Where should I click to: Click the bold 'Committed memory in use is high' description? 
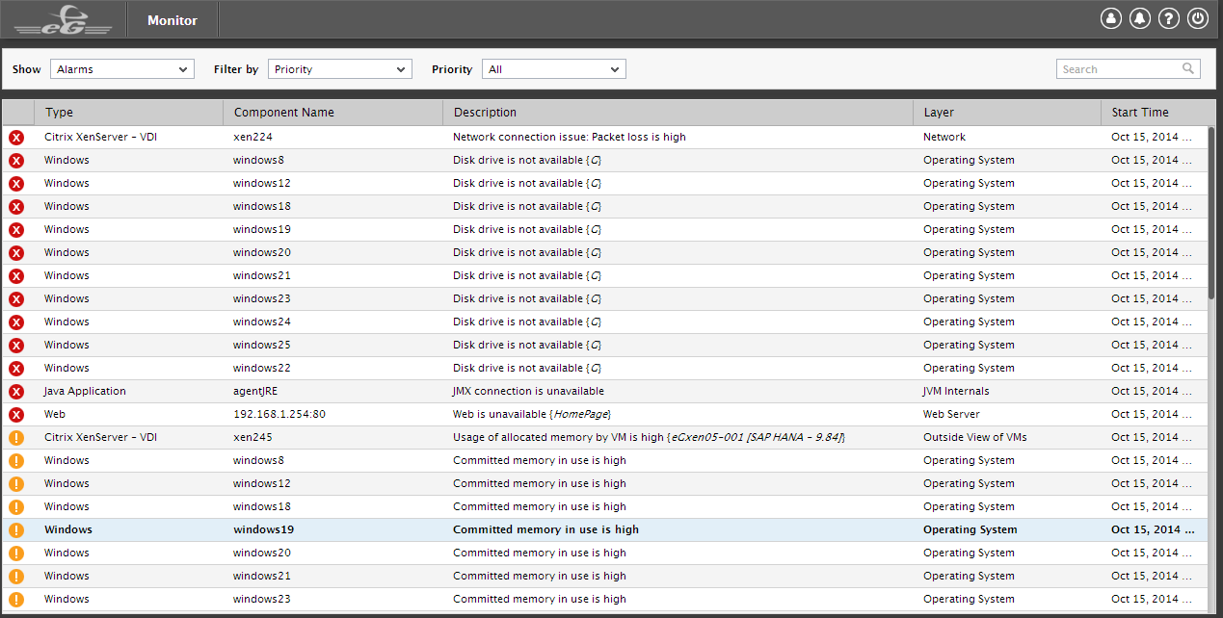tap(545, 529)
